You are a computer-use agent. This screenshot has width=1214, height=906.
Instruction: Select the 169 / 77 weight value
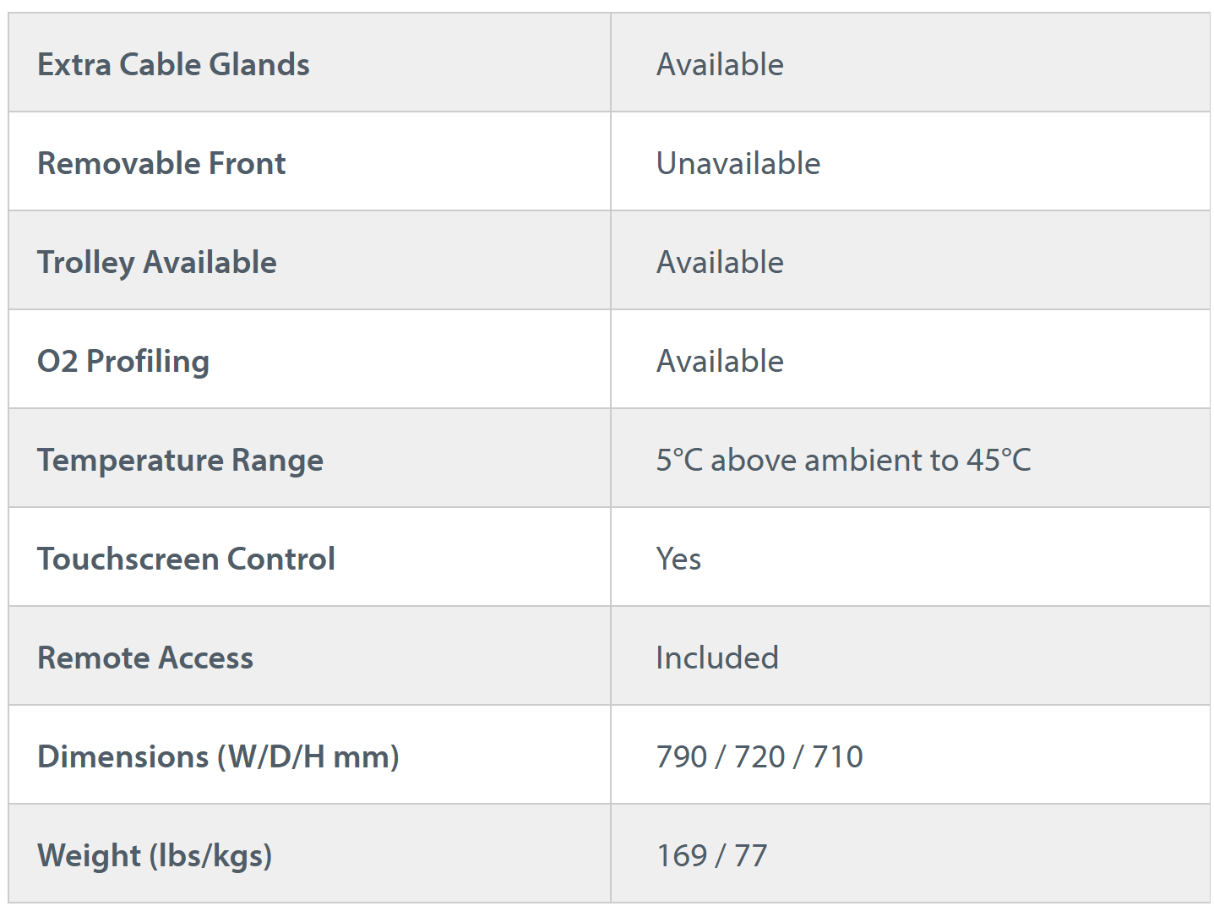click(711, 856)
